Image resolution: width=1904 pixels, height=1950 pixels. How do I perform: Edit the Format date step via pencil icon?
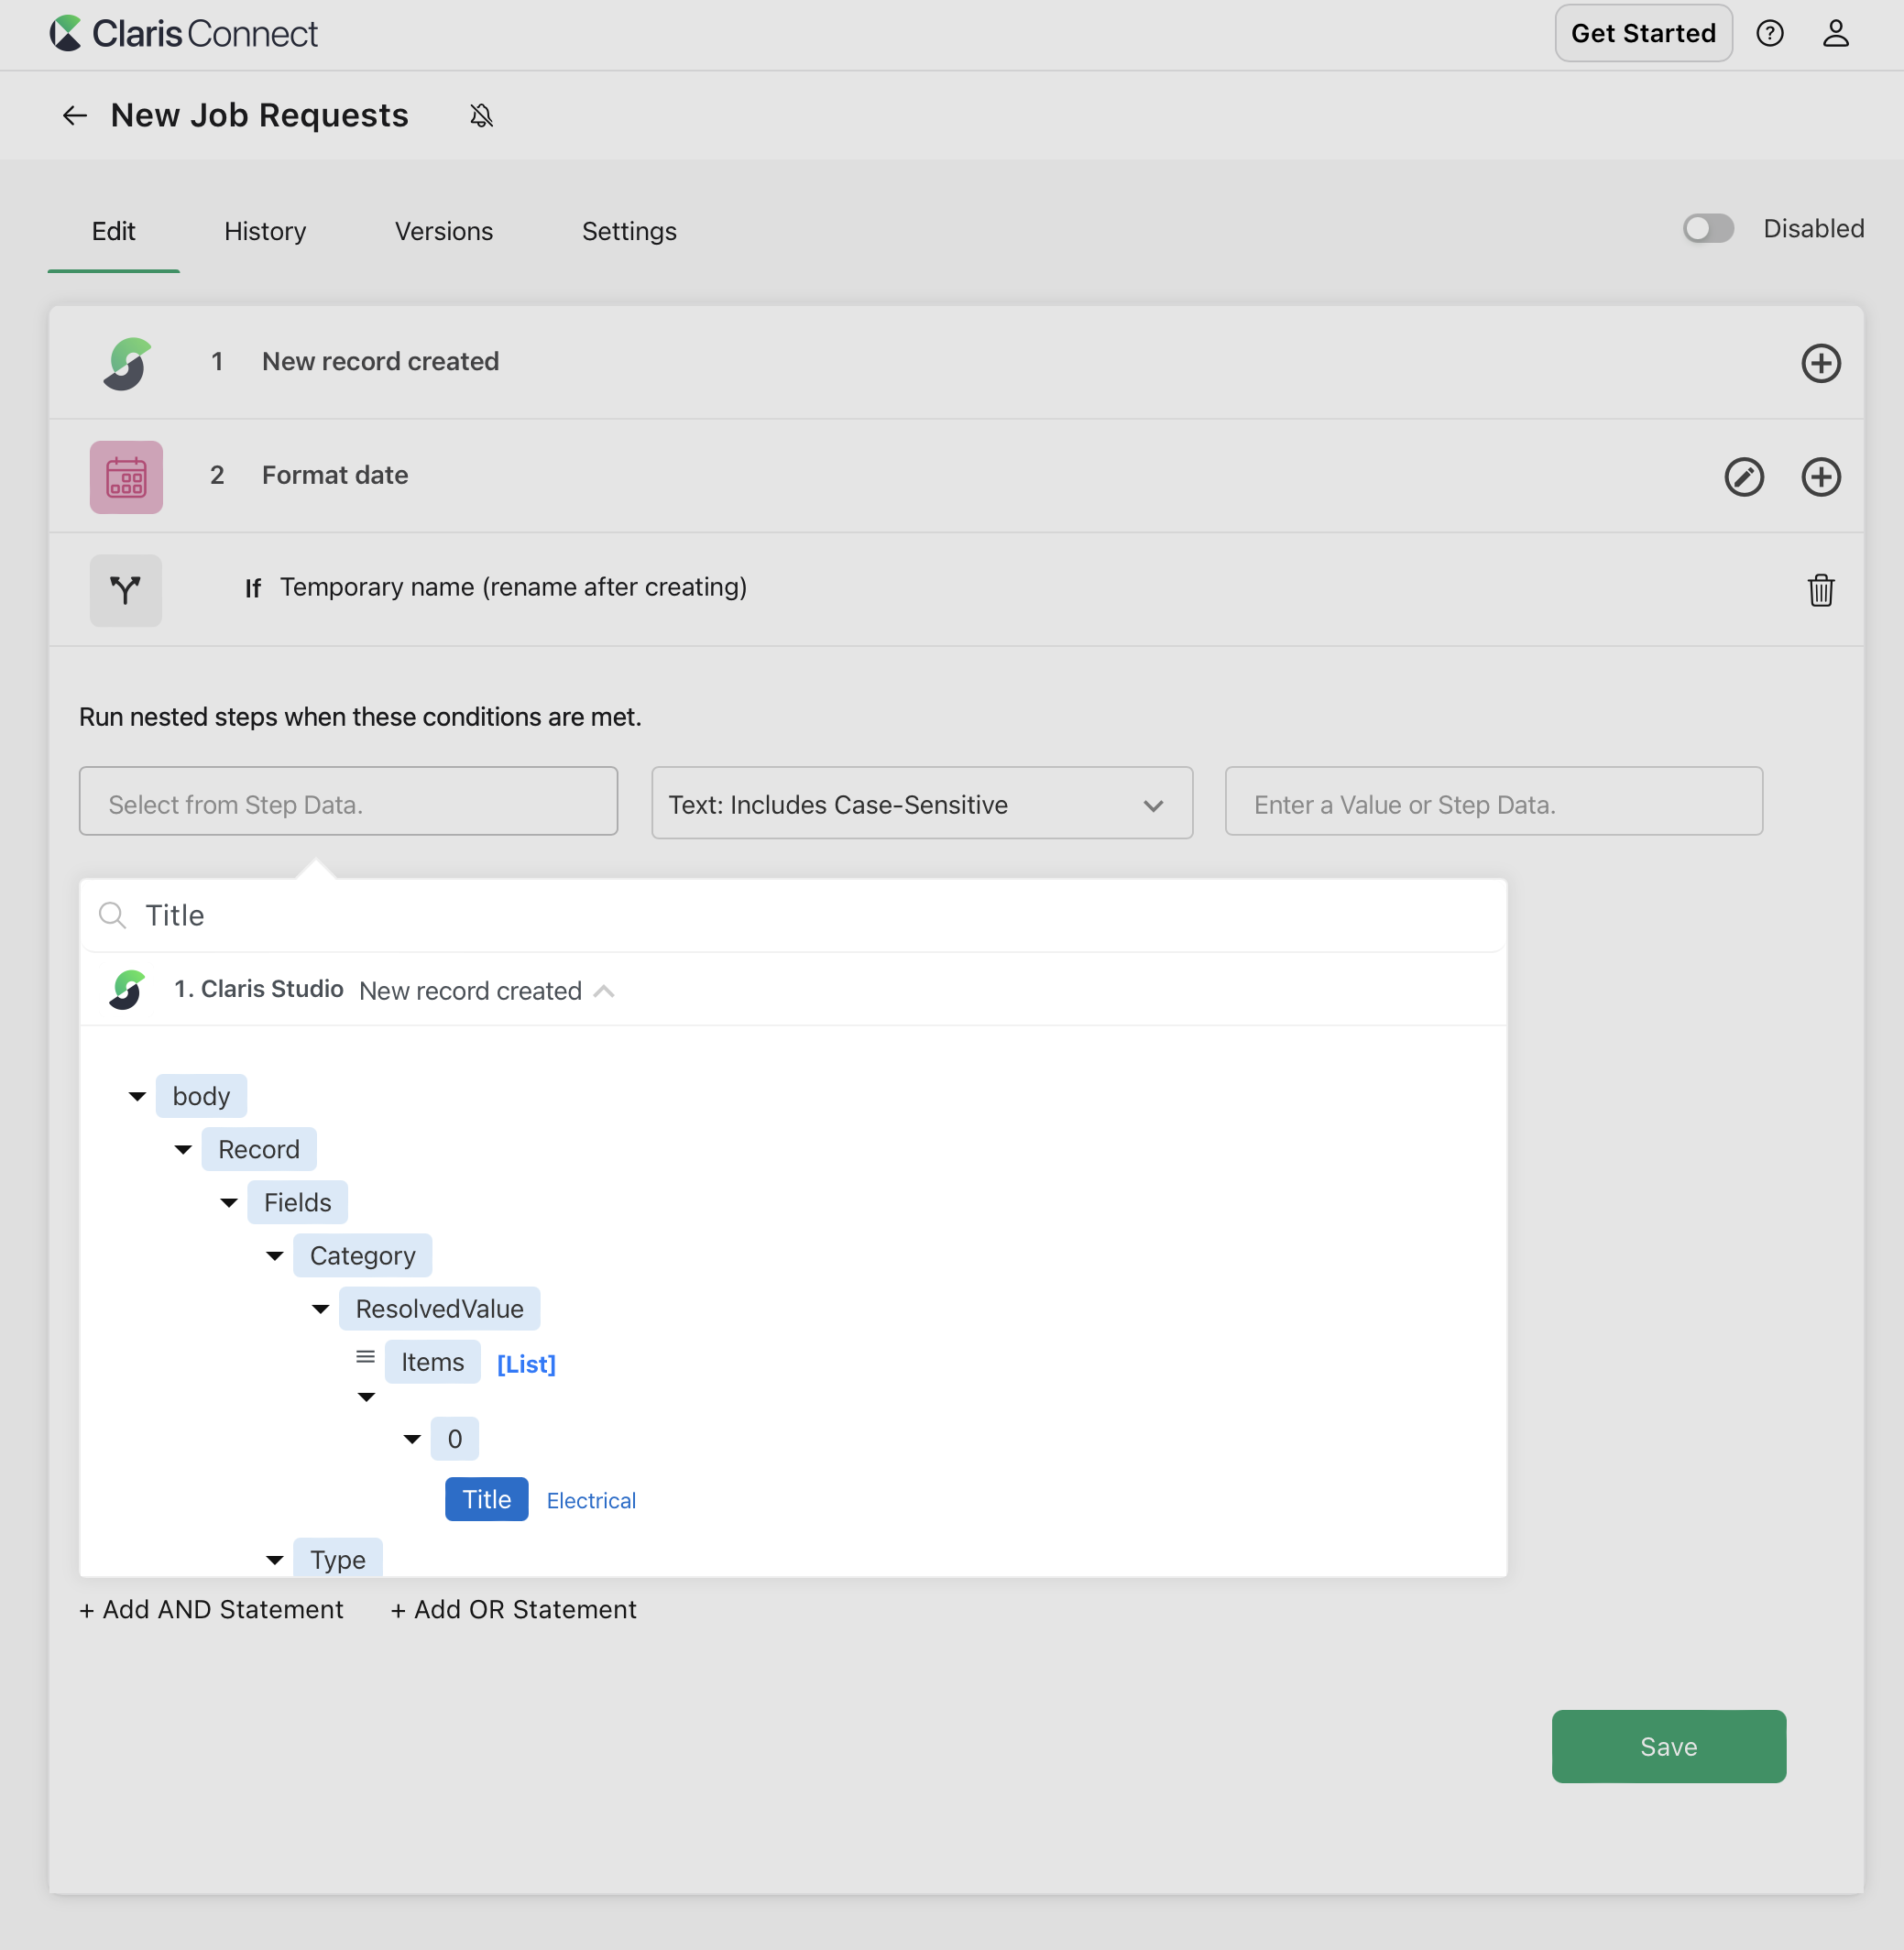click(x=1745, y=477)
